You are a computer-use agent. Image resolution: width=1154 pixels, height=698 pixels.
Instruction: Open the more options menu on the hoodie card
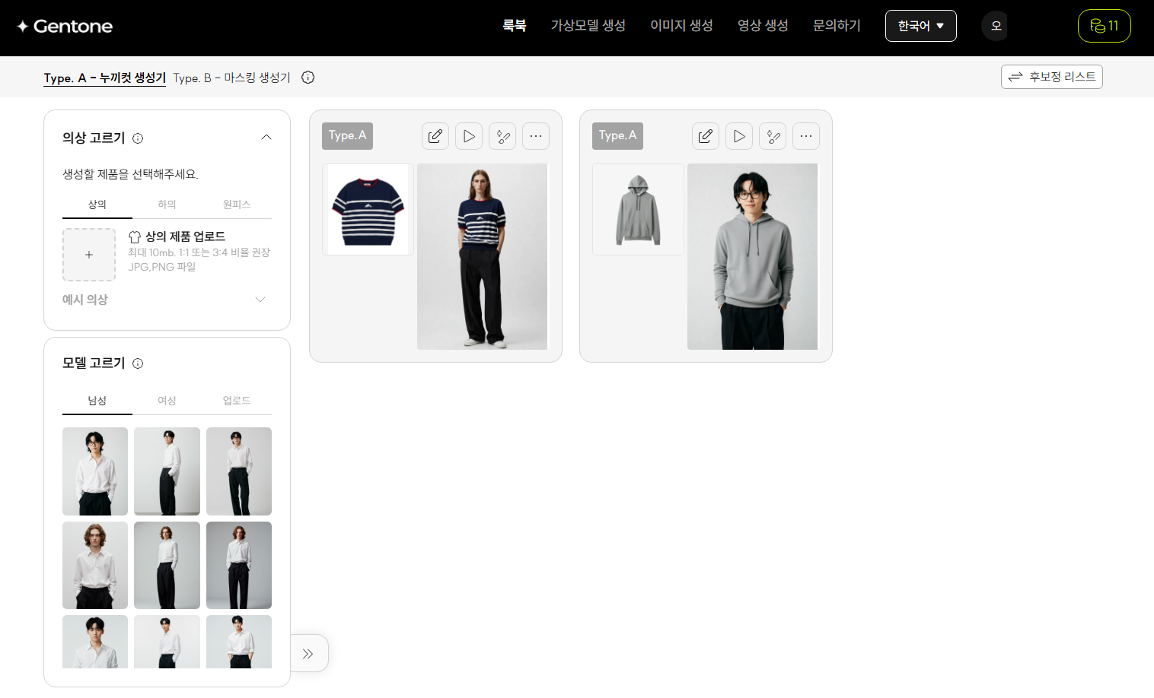click(x=806, y=136)
